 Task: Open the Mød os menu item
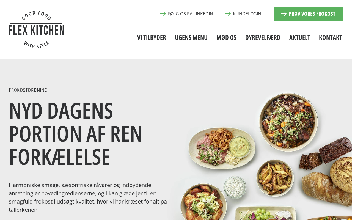coord(226,37)
